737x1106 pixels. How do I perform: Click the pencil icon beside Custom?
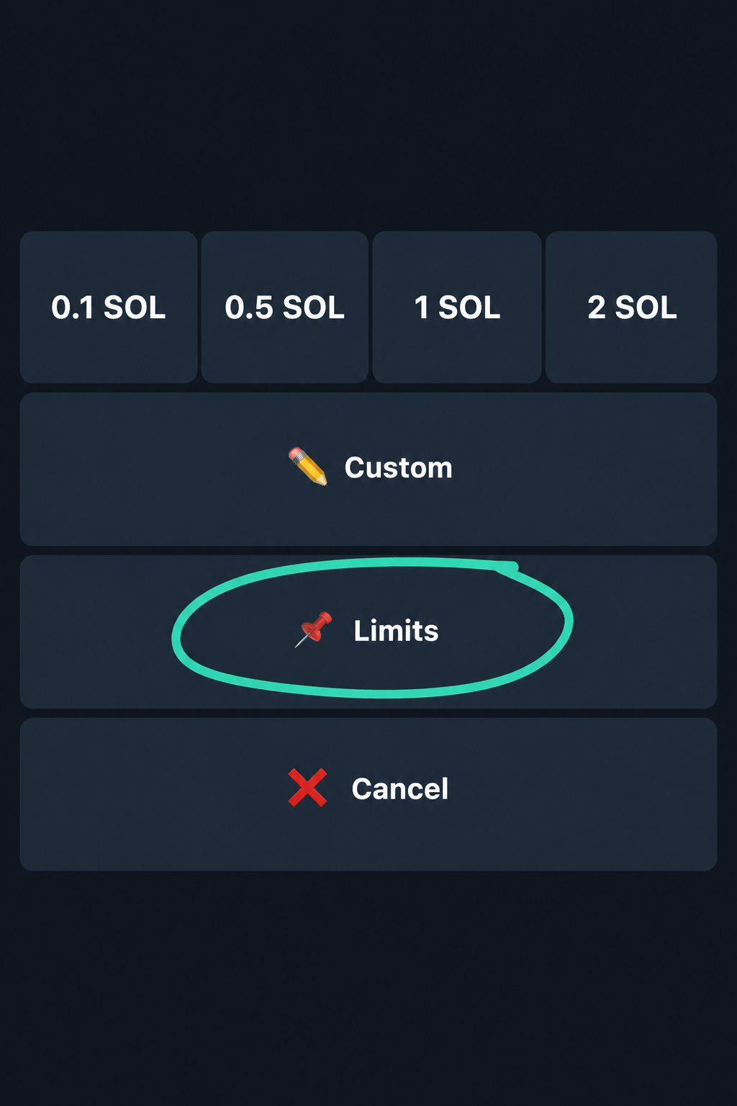(x=308, y=467)
